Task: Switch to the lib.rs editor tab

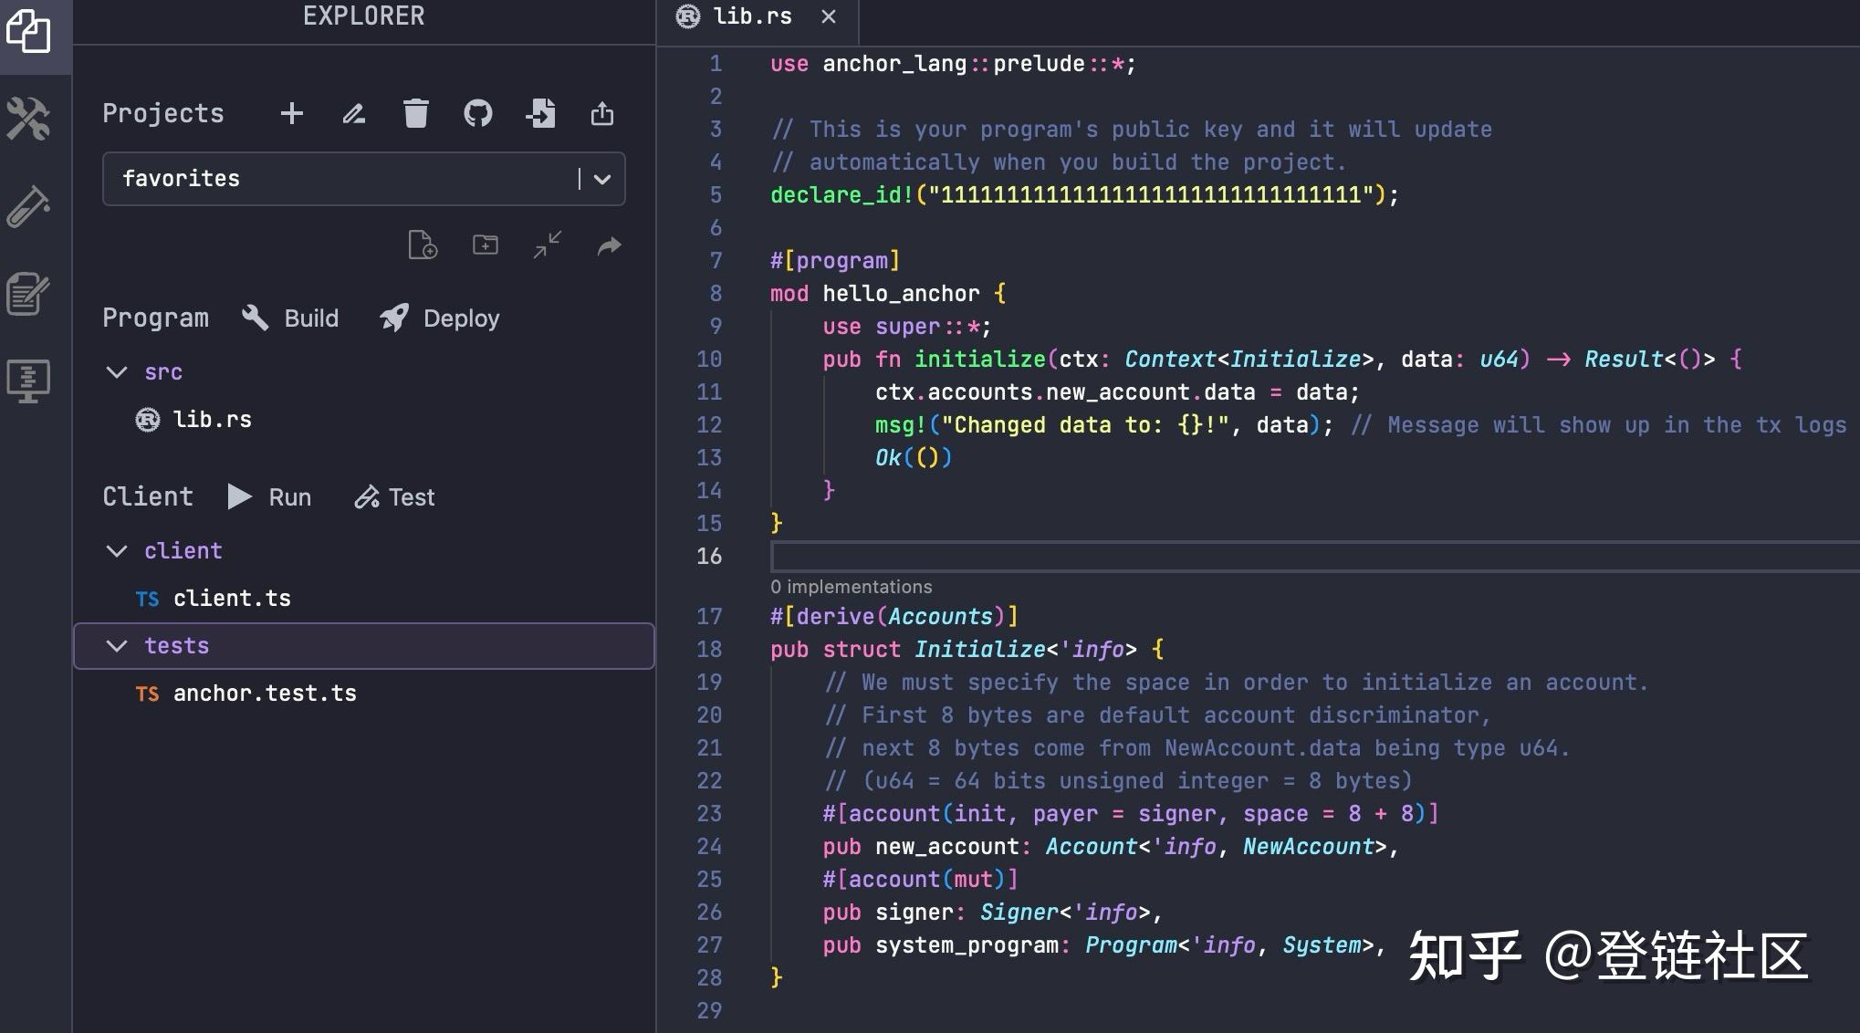Action: pos(751,17)
